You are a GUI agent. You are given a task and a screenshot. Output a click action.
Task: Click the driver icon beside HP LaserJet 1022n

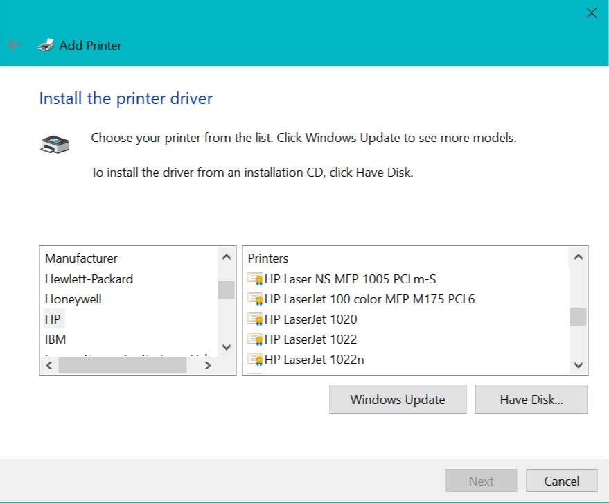pyautogui.click(x=255, y=360)
